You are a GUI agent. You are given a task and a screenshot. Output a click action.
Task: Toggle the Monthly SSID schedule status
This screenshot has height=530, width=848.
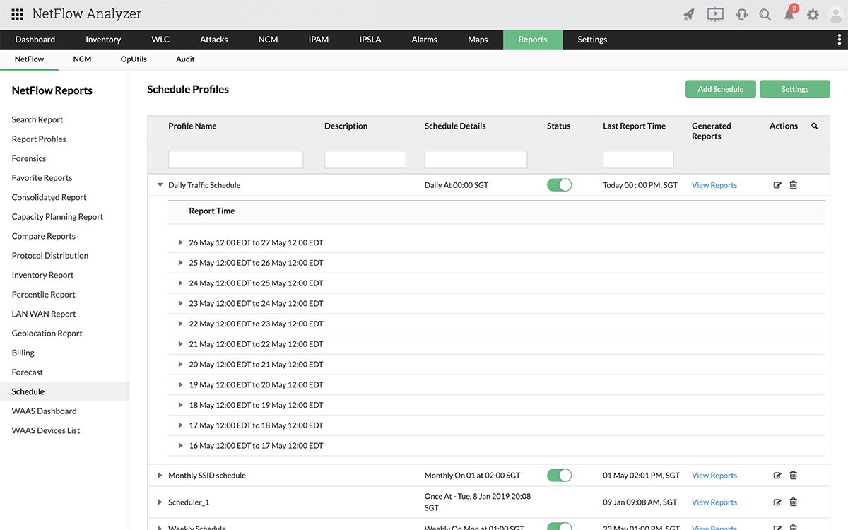tap(559, 476)
